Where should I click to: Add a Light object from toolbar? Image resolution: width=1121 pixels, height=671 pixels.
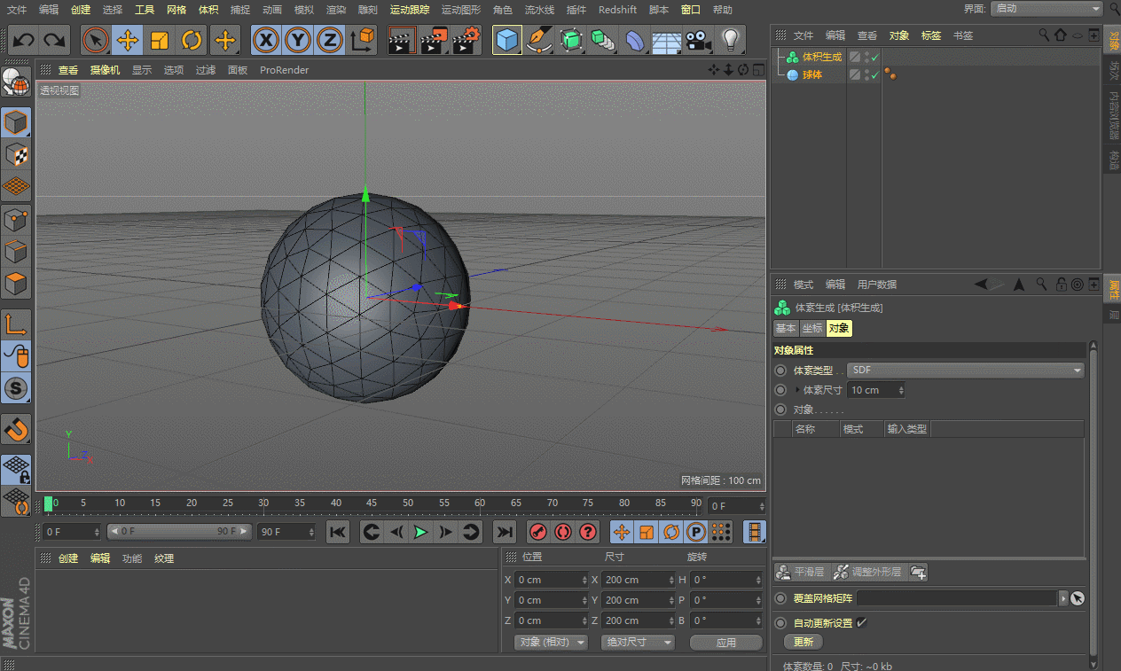click(730, 40)
